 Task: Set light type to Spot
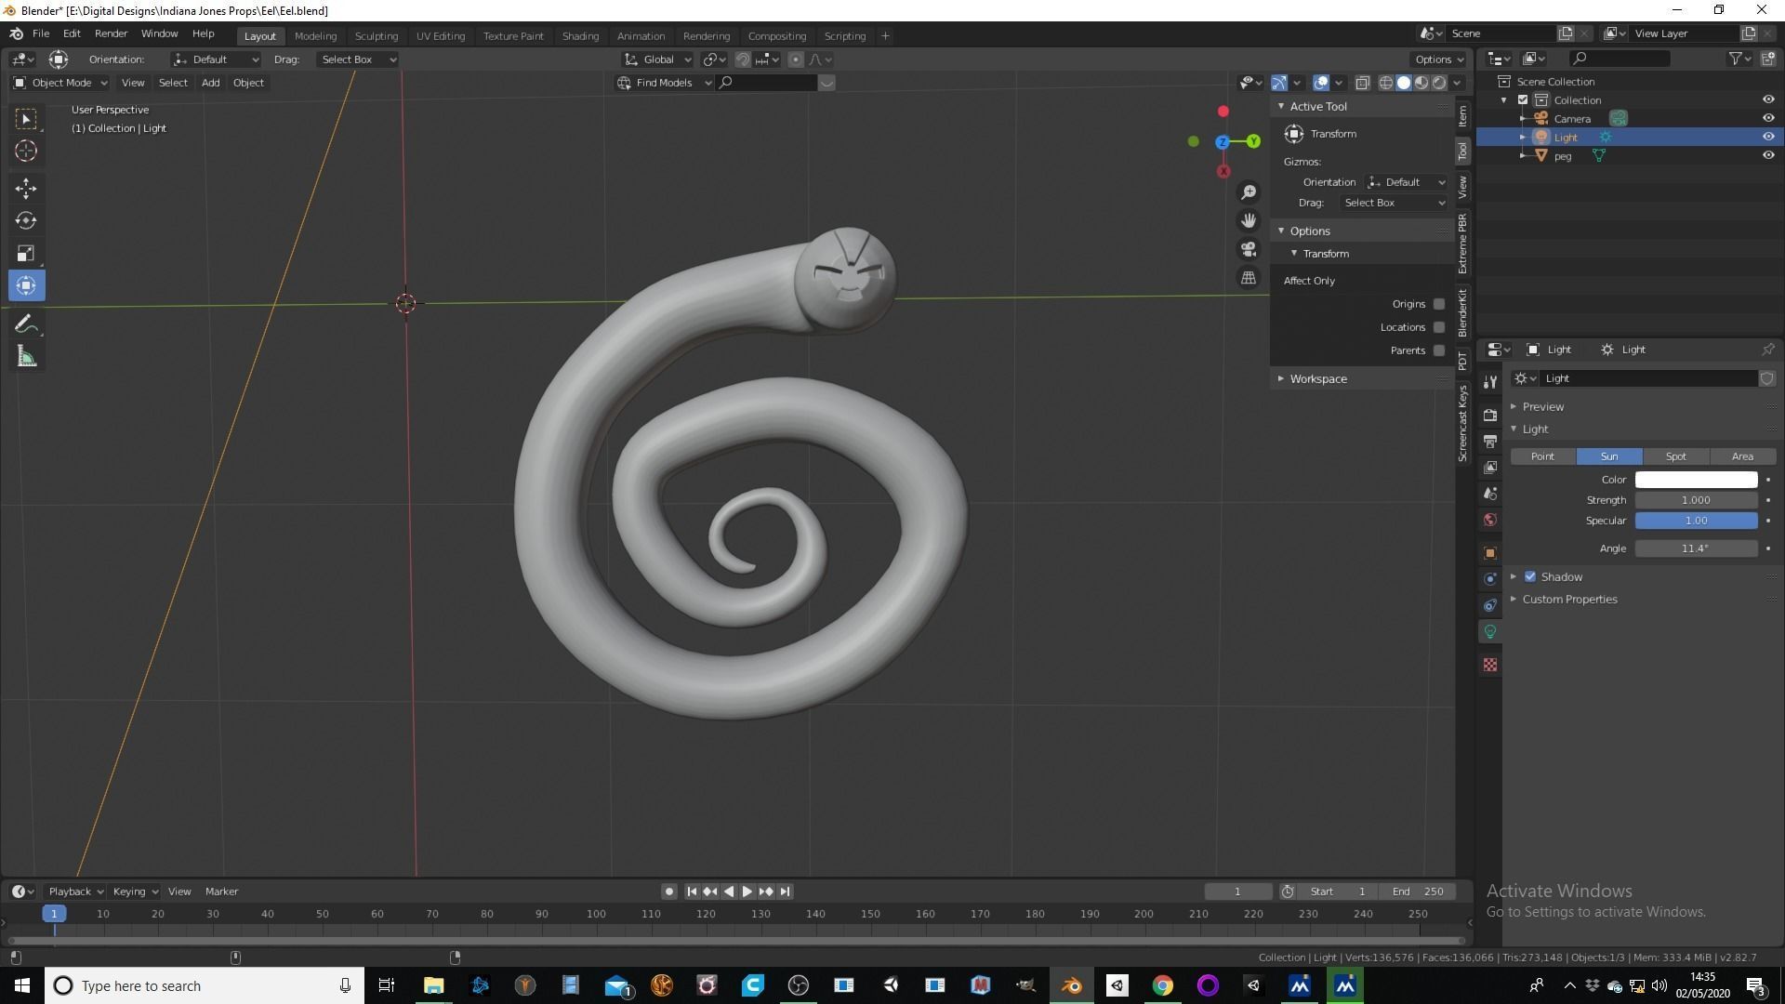pyautogui.click(x=1675, y=456)
